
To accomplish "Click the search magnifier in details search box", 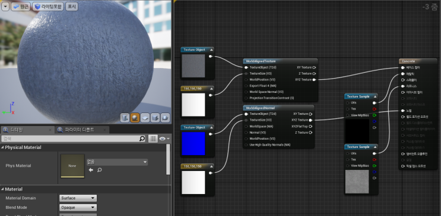I will (x=142, y=138).
